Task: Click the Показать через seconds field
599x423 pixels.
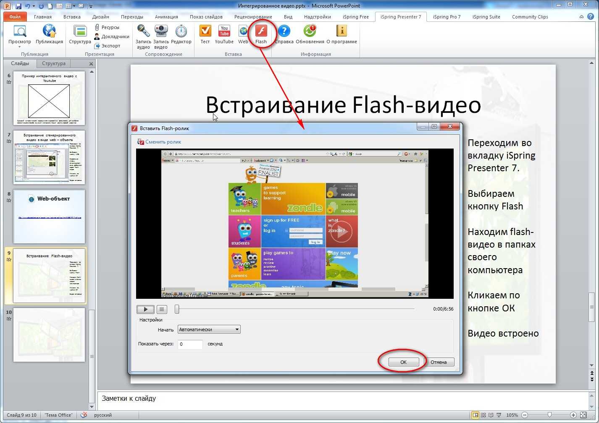Action: [190, 344]
